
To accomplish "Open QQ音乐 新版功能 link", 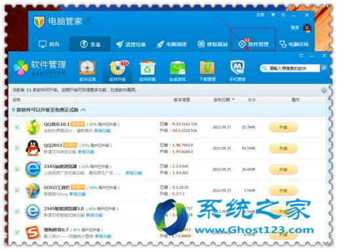I will [x=102, y=131].
